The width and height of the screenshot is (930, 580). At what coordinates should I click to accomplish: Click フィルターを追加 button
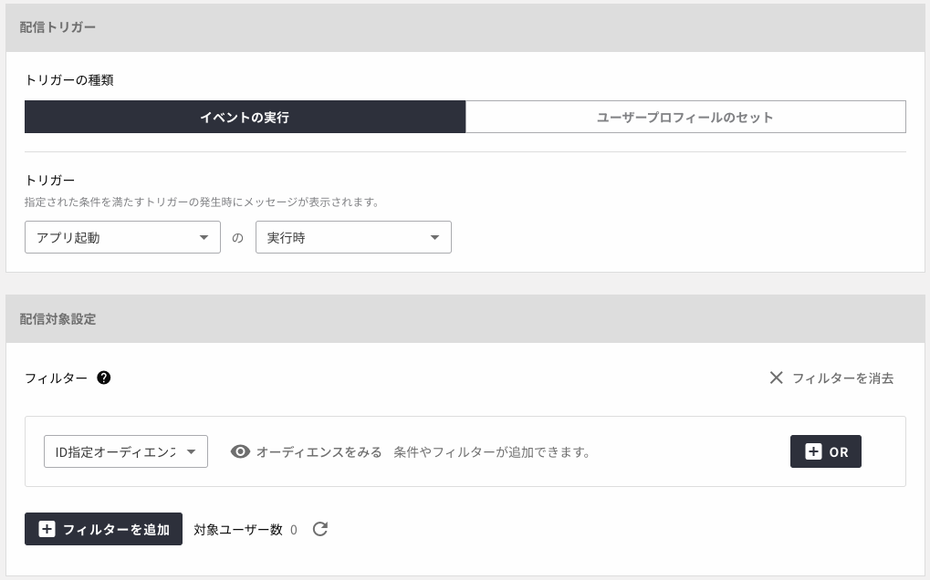click(103, 528)
